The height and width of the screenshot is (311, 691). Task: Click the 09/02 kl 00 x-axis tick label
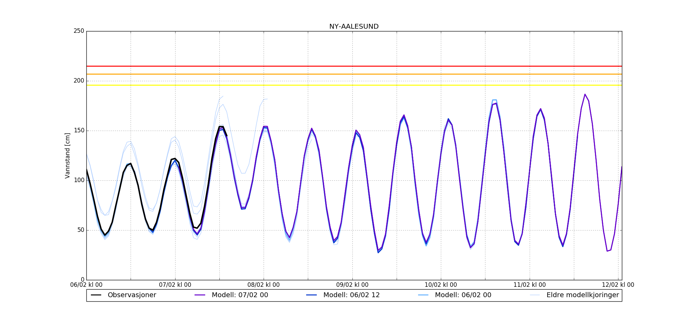(x=352, y=285)
